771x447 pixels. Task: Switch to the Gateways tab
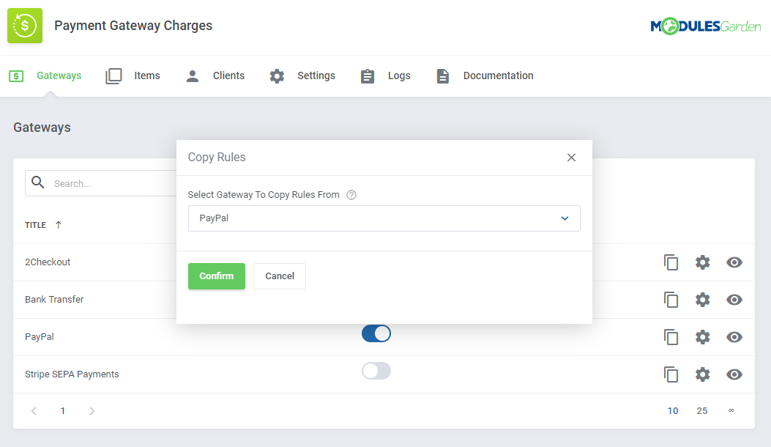click(59, 75)
